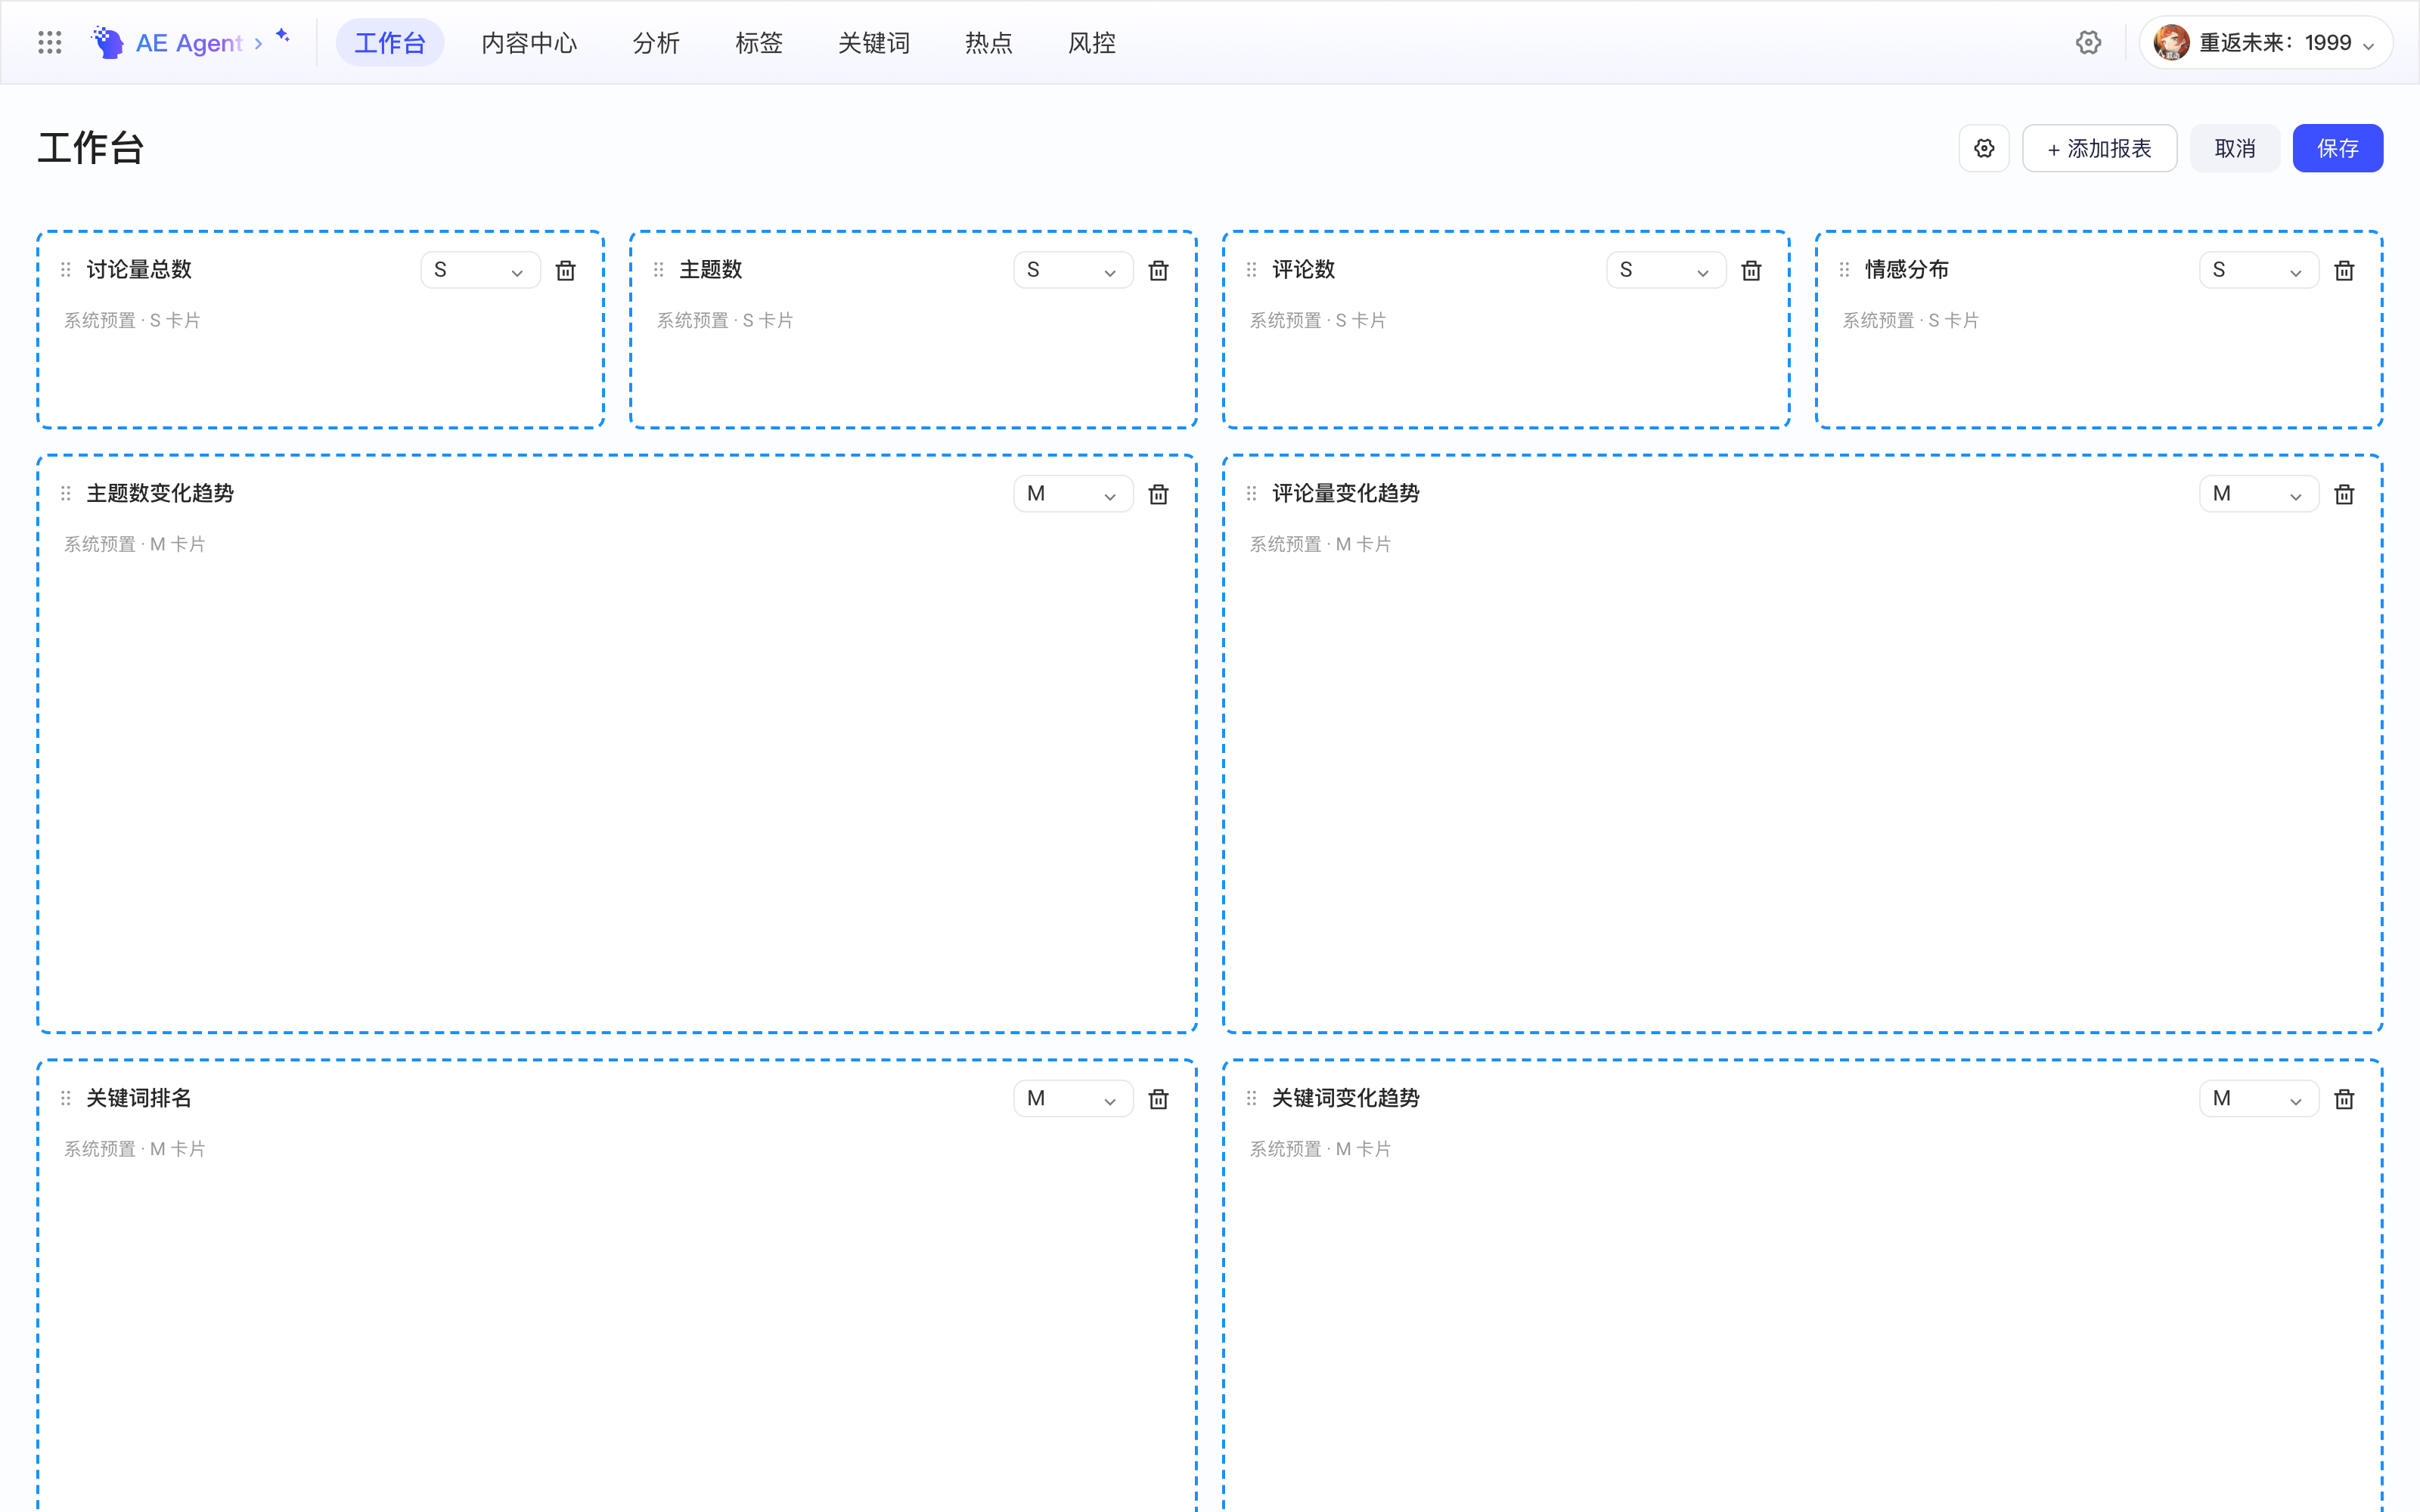Click drag handle of 评论数 card
This screenshot has width=2420, height=1512.
[x=1252, y=270]
